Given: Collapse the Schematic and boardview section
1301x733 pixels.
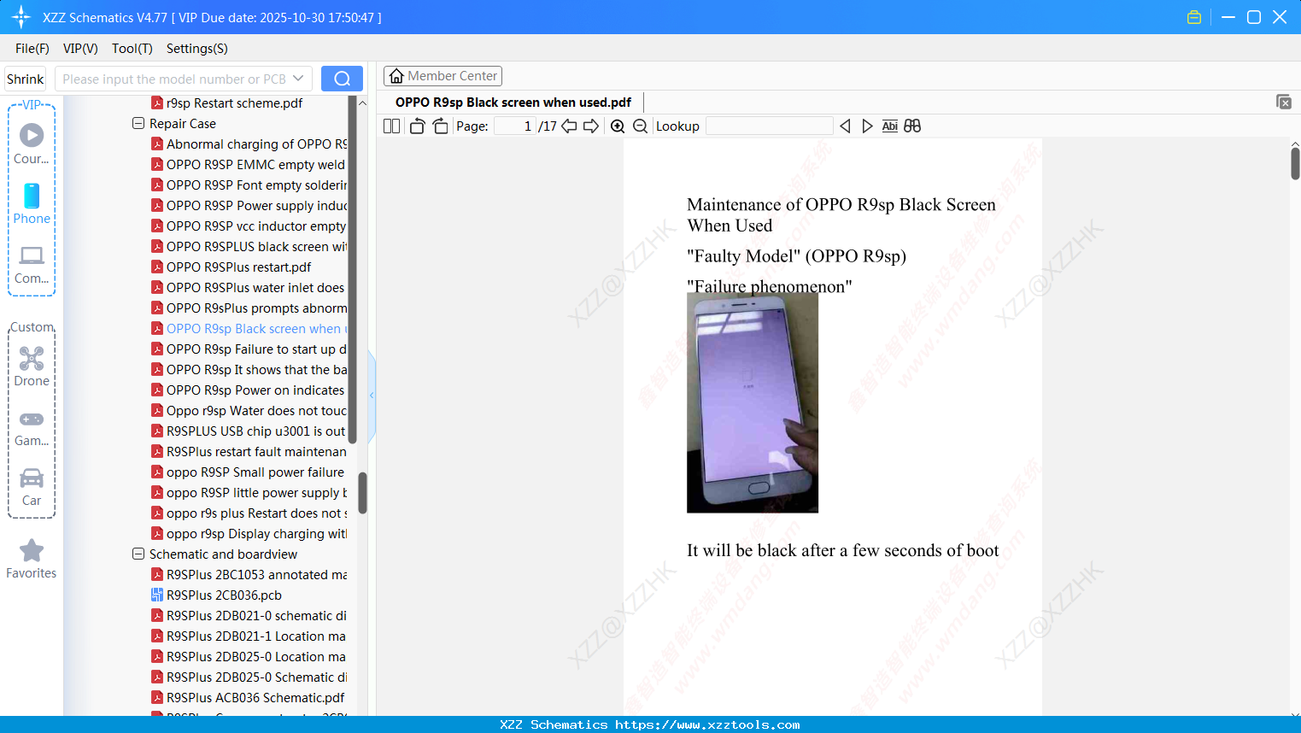Looking at the screenshot, I should tap(138, 554).
